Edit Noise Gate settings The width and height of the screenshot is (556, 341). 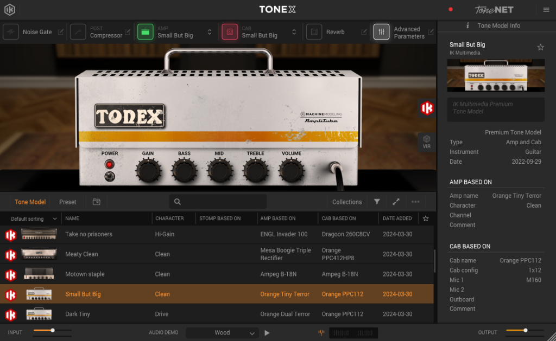point(61,32)
